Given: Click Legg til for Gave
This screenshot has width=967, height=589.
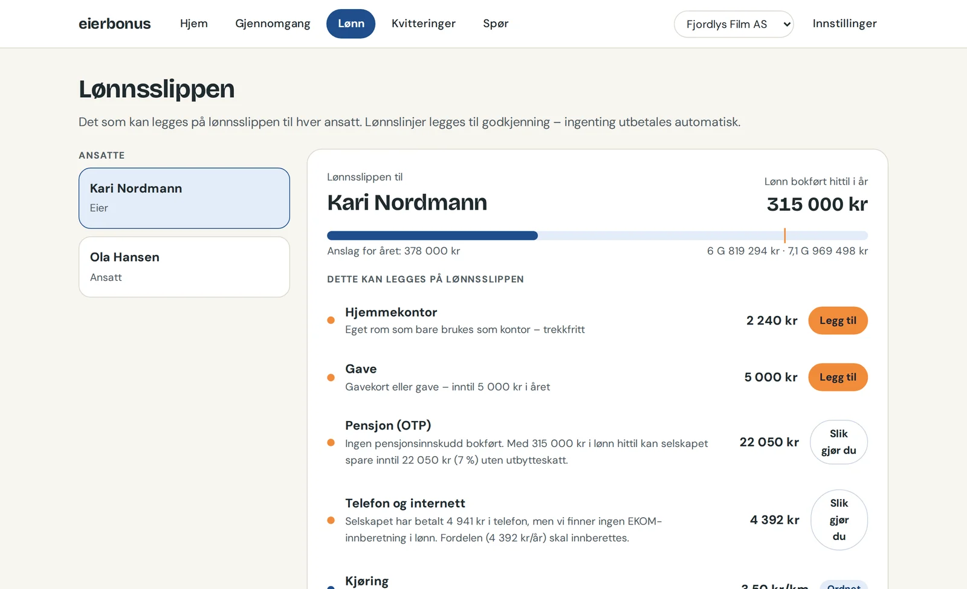Looking at the screenshot, I should point(838,377).
